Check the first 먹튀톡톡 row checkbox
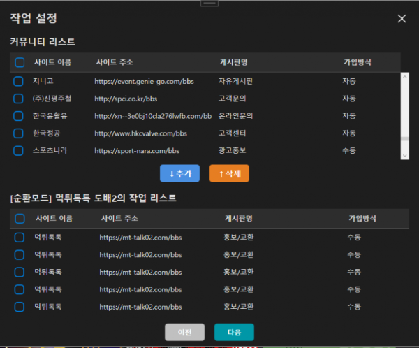The height and width of the screenshot is (348, 419). coord(20,238)
